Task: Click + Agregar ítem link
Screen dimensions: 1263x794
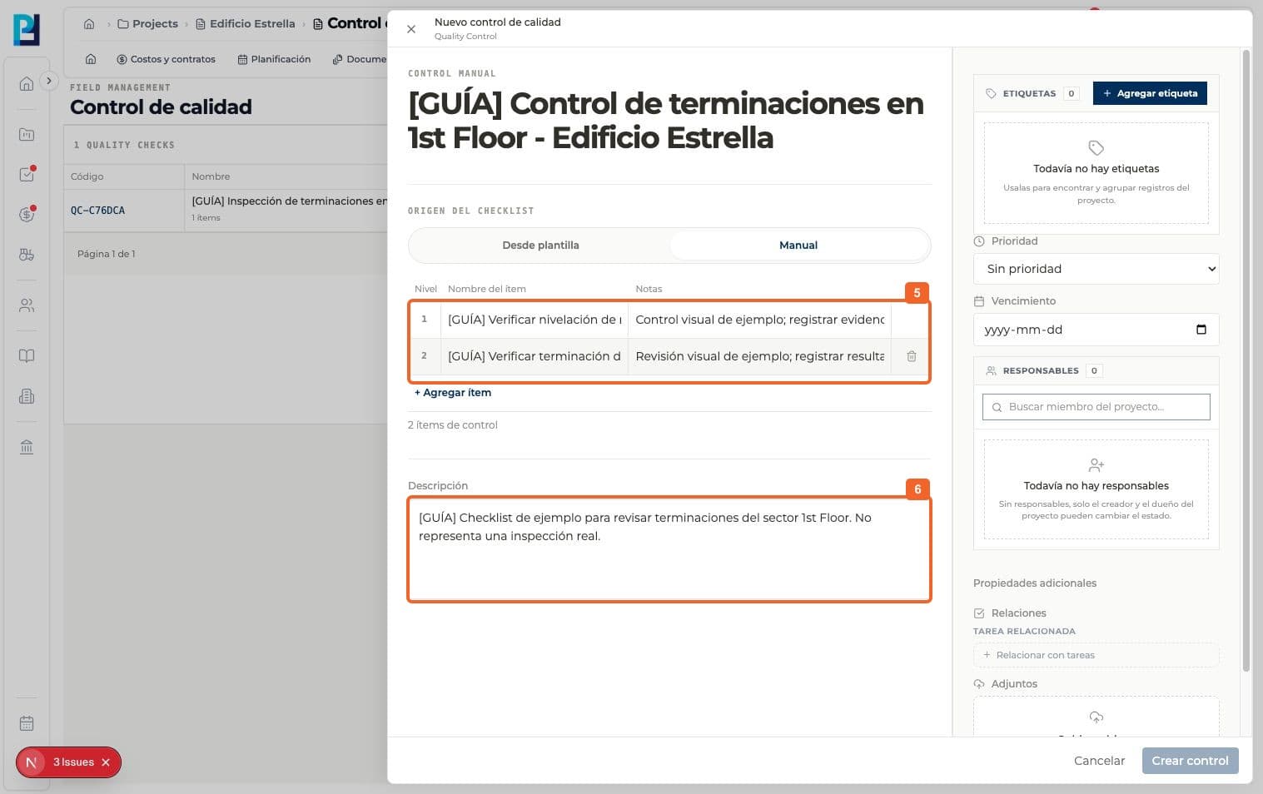Action: (x=453, y=393)
